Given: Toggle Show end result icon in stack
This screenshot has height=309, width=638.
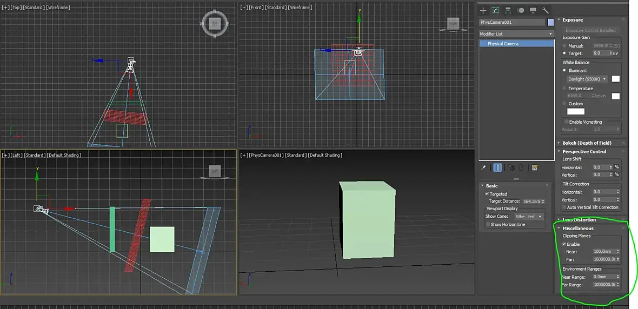Looking at the screenshot, I should (x=498, y=168).
